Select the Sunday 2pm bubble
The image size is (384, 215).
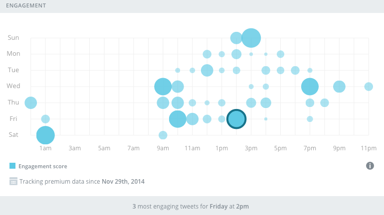236,37
